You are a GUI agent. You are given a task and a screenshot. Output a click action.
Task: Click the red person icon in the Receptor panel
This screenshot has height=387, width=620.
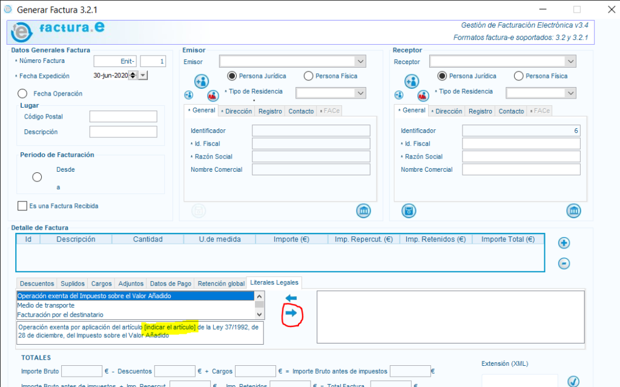click(423, 96)
